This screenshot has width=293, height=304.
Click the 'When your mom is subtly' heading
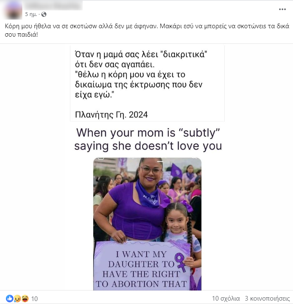(148, 139)
